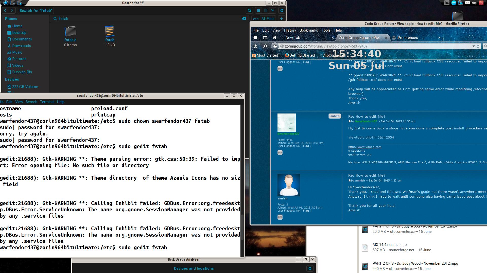Switch file manager to list view
Viewport: 487px width, 273px height.
click(x=258, y=11)
